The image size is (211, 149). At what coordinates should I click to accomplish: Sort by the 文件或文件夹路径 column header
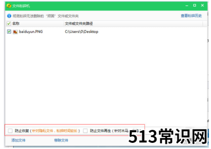click(79, 23)
